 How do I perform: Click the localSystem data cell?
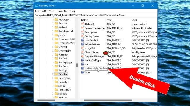click(x=138, y=52)
